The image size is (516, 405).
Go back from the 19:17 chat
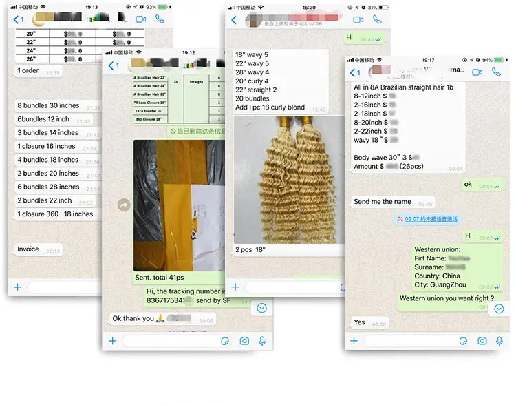[355, 73]
